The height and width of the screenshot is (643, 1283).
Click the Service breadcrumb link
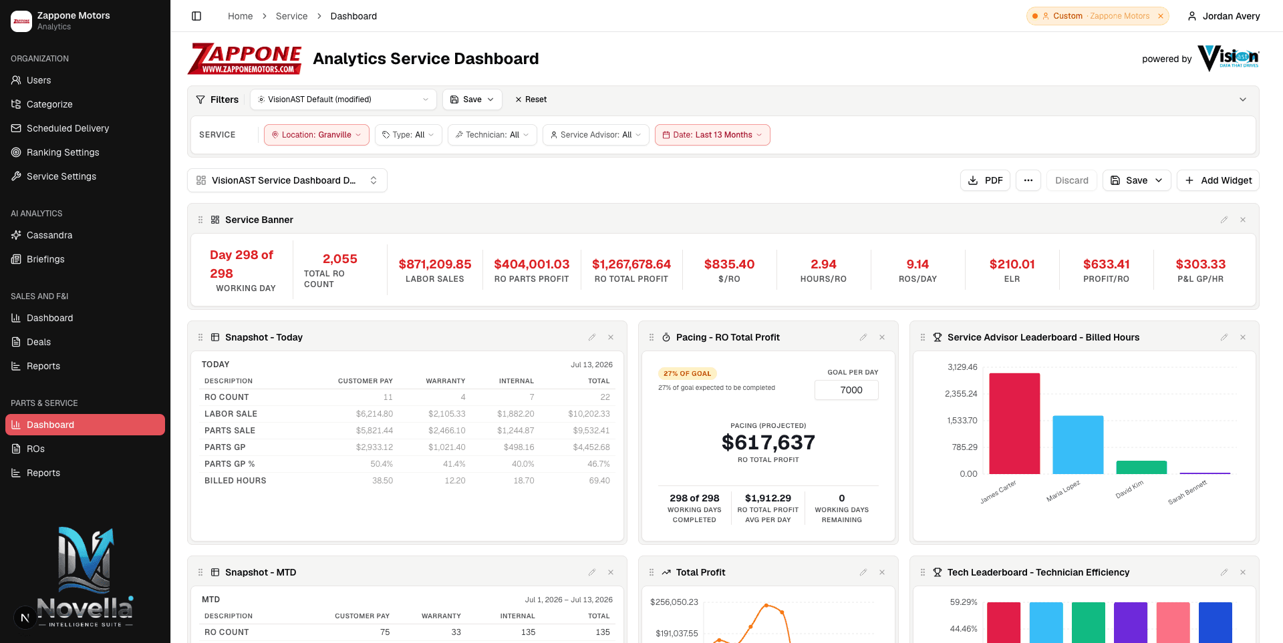click(291, 16)
